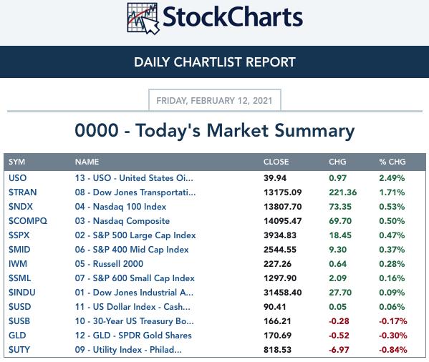This screenshot has height=362, width=429.
Task: Open the $USD symbol link
Action: click(x=19, y=306)
